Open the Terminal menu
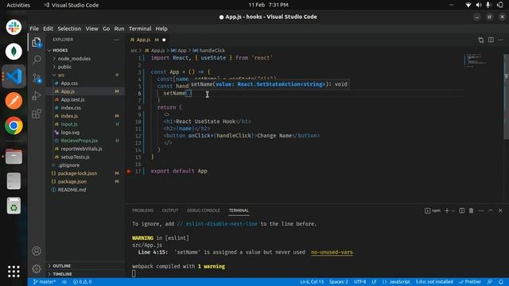 point(140,29)
